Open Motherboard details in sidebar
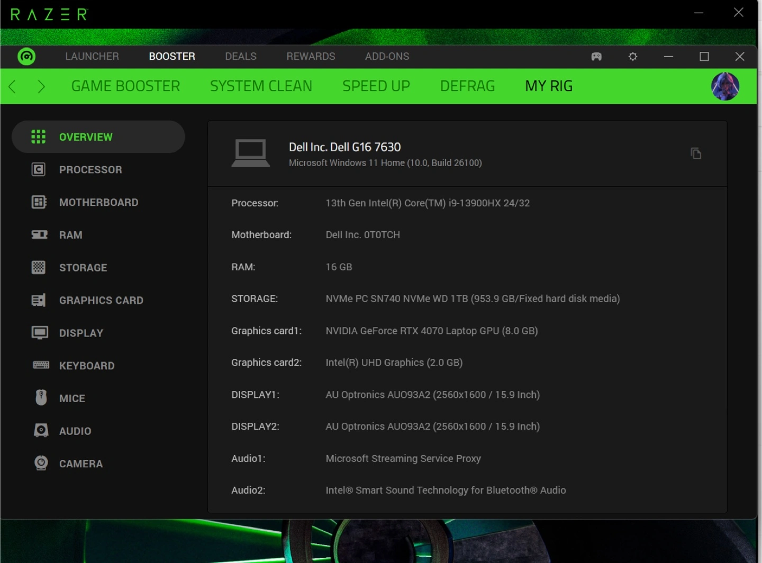This screenshot has width=762, height=563. click(x=98, y=202)
